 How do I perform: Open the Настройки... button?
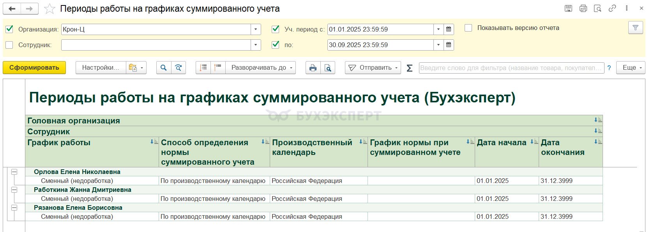[101, 68]
